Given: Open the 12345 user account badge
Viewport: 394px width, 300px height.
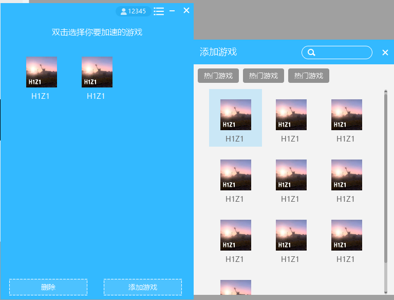Looking at the screenshot, I should (x=134, y=11).
